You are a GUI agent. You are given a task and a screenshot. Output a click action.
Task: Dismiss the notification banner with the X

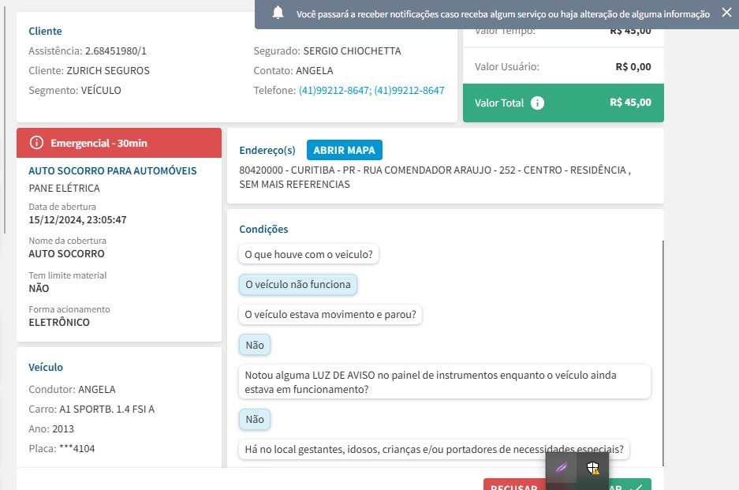(x=726, y=13)
